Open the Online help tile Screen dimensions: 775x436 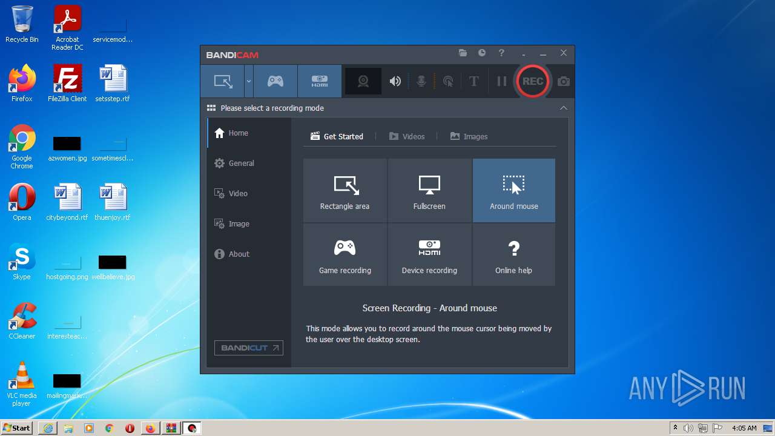(514, 255)
